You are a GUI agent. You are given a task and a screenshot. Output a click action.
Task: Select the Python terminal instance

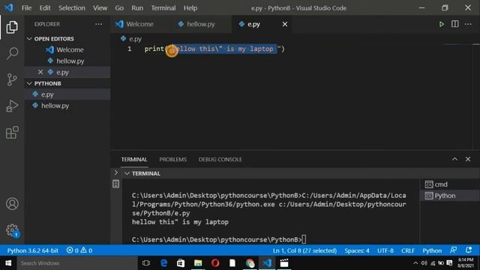(449, 196)
